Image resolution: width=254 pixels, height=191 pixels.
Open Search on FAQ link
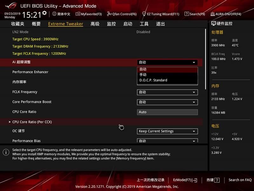[240, 180]
